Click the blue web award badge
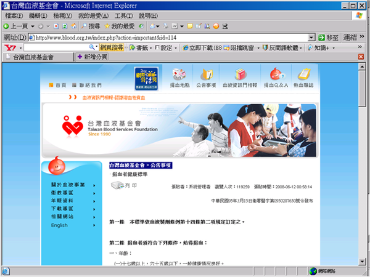The height and width of the screenshot is (277, 370). (x=146, y=79)
